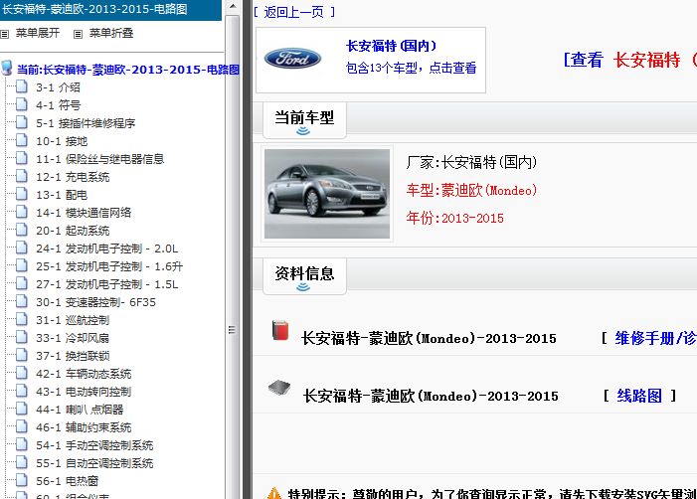The image size is (697, 499).
Task: Click the gray module icon beside wiring diagram row
Action: click(279, 388)
